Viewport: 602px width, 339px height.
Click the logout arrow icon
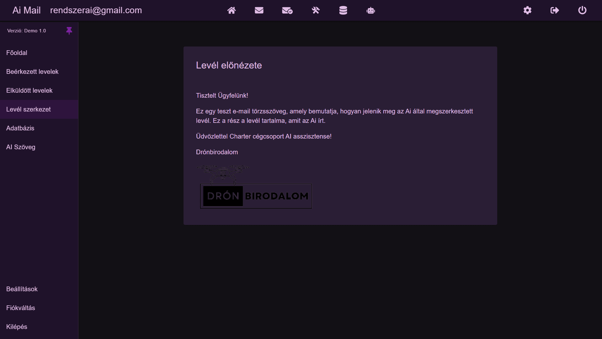click(x=554, y=10)
